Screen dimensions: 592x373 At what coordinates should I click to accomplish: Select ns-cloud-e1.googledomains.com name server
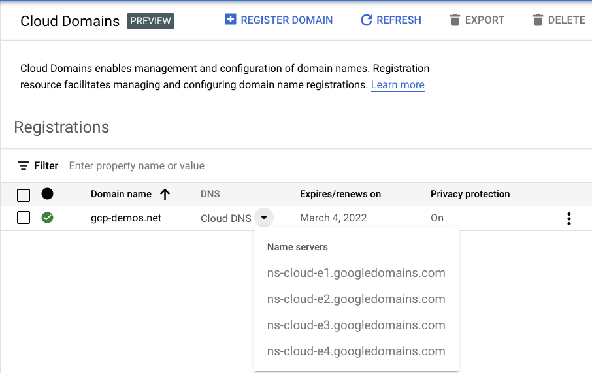(356, 273)
